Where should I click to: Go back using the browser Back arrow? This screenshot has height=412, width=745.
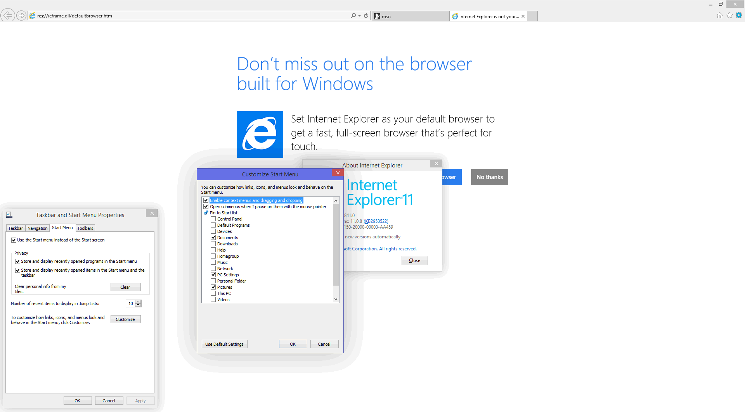pyautogui.click(x=7, y=16)
